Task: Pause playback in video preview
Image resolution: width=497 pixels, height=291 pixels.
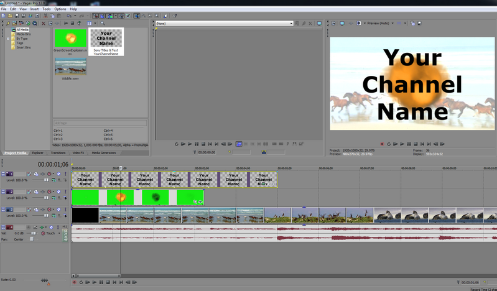Action: pyautogui.click(x=409, y=144)
